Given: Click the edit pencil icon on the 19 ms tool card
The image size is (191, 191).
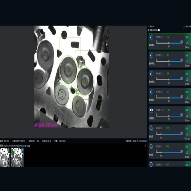Looking at the screenshot, I should 187,43.
